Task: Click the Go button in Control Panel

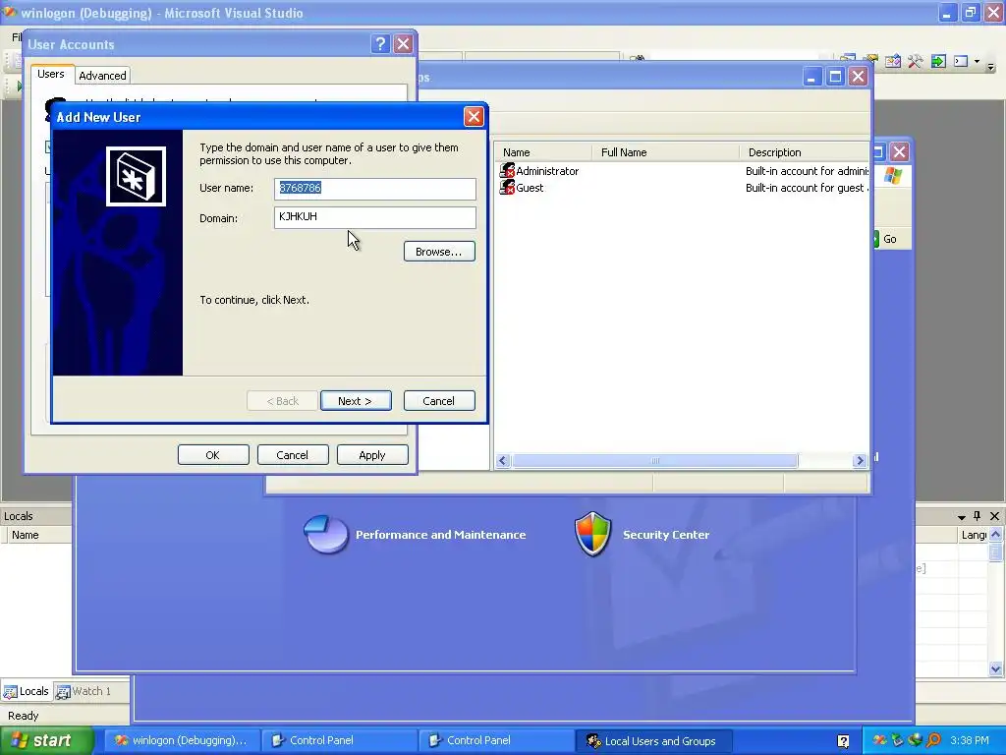Action: [885, 239]
